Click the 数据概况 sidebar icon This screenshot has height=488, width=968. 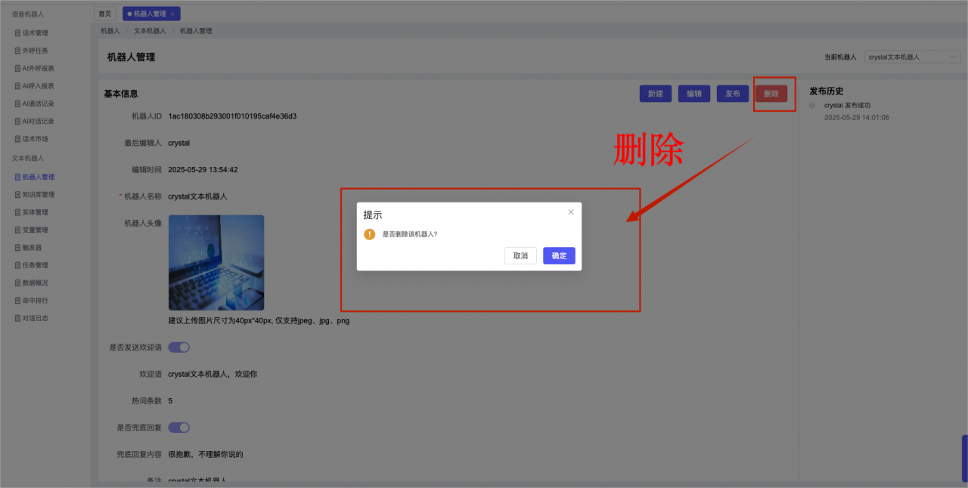click(x=18, y=283)
